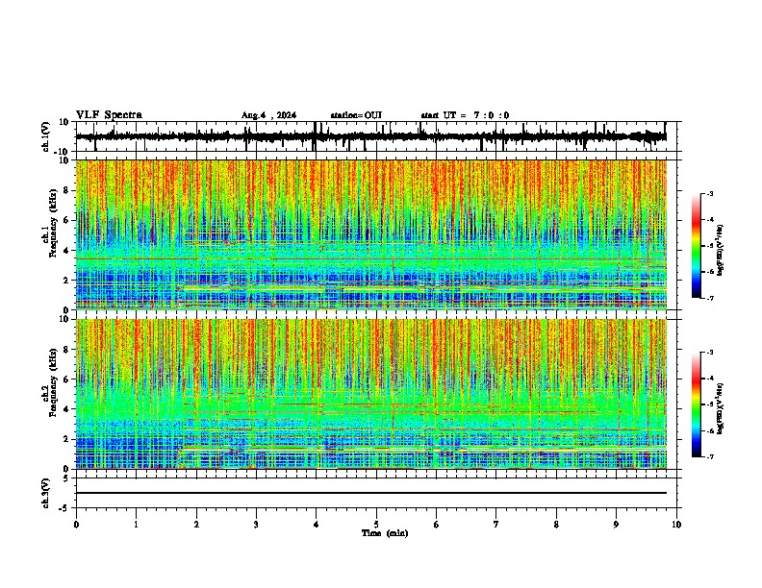
Task: Click the time axis tick label "3"
Action: (256, 525)
